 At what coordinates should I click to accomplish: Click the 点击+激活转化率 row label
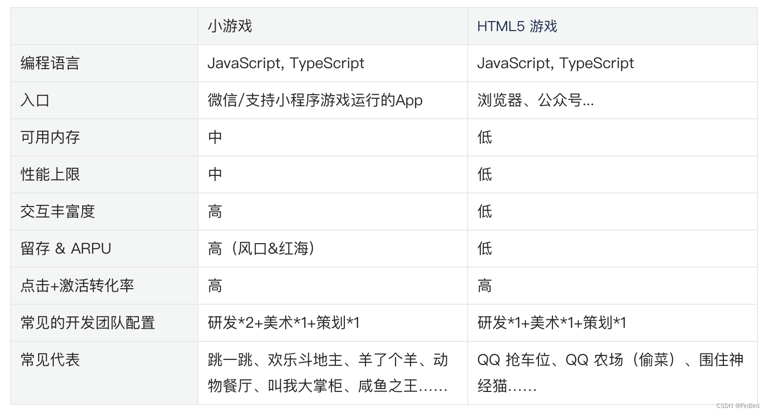77,286
